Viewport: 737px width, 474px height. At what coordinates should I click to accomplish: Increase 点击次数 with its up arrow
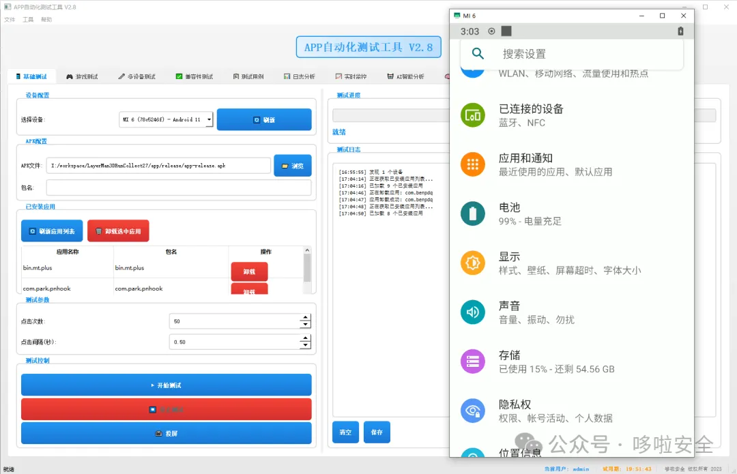(x=305, y=317)
